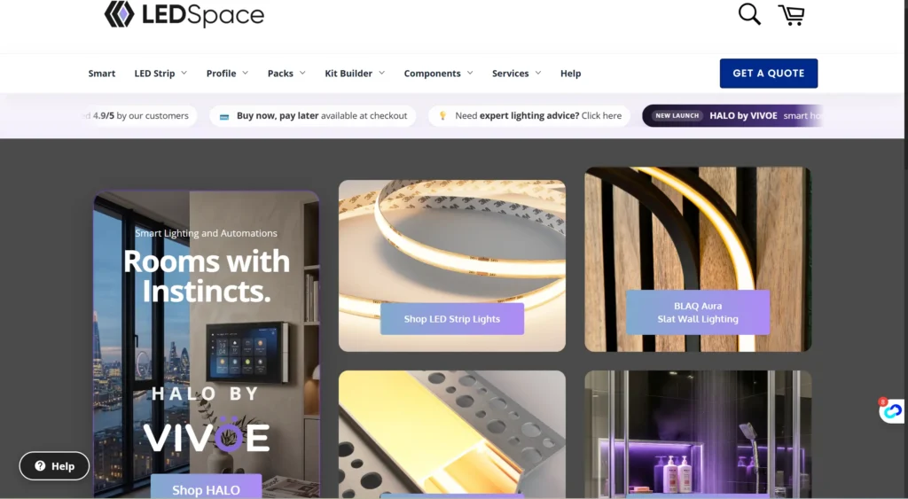Screen dimensions: 908x499
Task: Open the search magnifier icon
Action: (x=748, y=14)
